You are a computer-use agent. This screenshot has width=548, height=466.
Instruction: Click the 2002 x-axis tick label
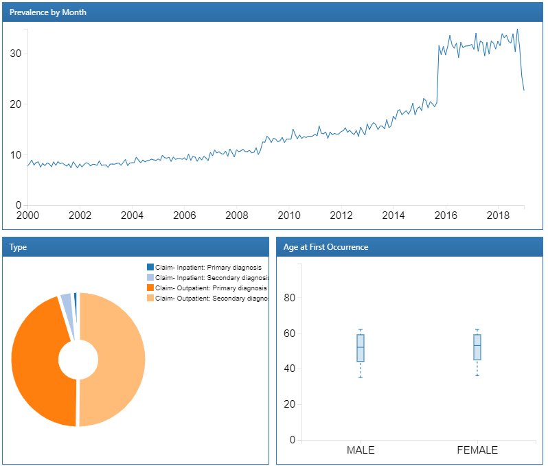pos(80,215)
